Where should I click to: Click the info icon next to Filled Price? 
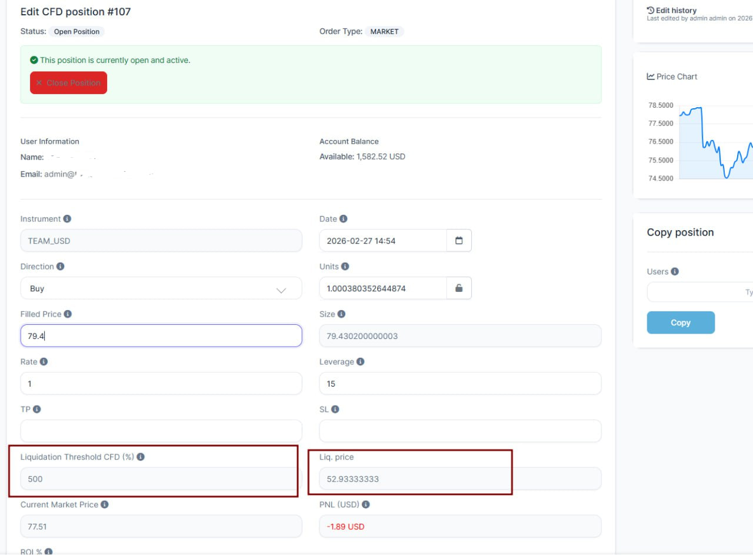coord(68,314)
